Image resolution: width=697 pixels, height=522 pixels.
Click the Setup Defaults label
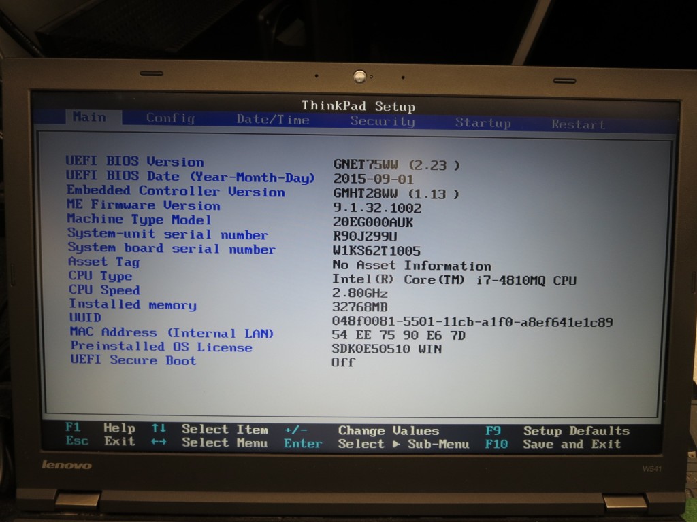coord(577,430)
